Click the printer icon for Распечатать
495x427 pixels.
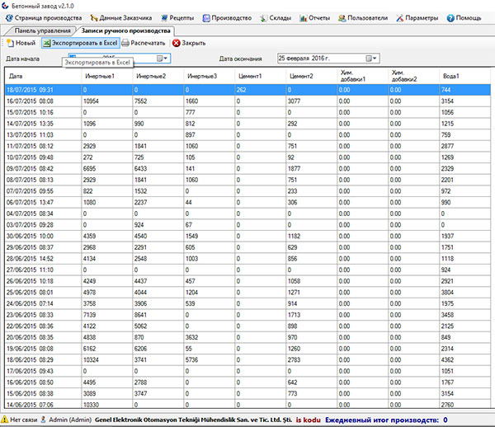125,42
